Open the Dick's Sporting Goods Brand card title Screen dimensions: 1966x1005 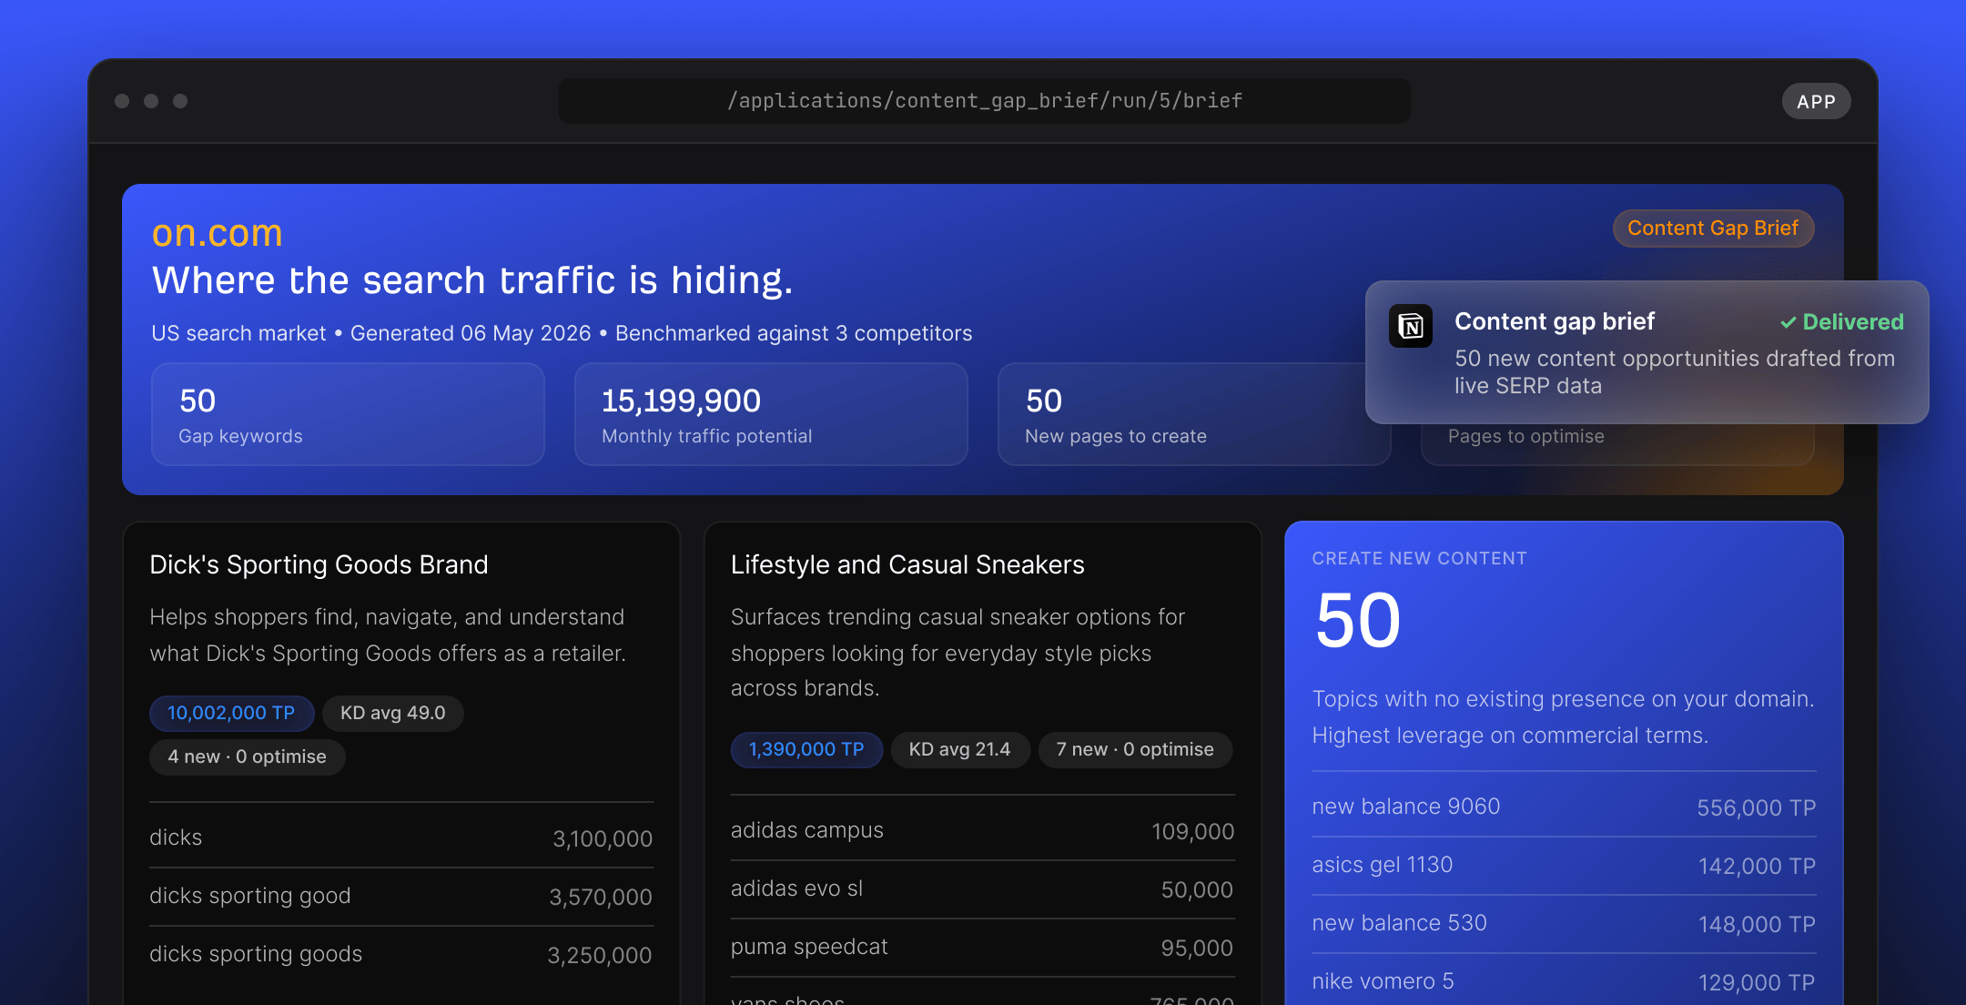click(x=319, y=564)
